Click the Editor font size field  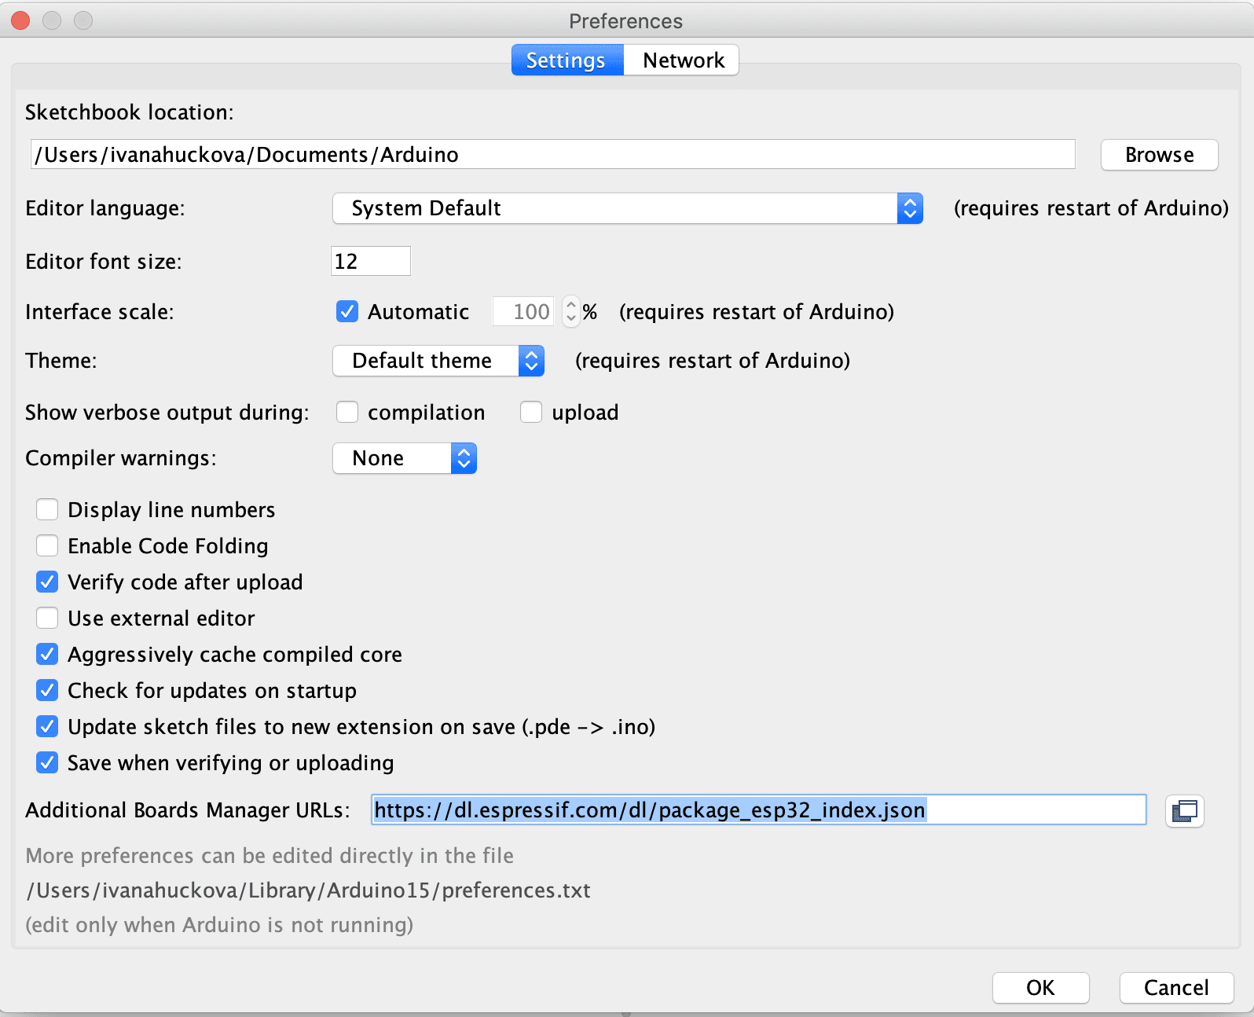[370, 261]
